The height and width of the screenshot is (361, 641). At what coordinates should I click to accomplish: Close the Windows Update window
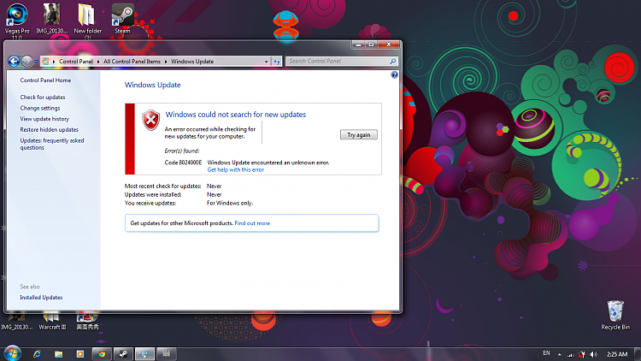click(389, 44)
